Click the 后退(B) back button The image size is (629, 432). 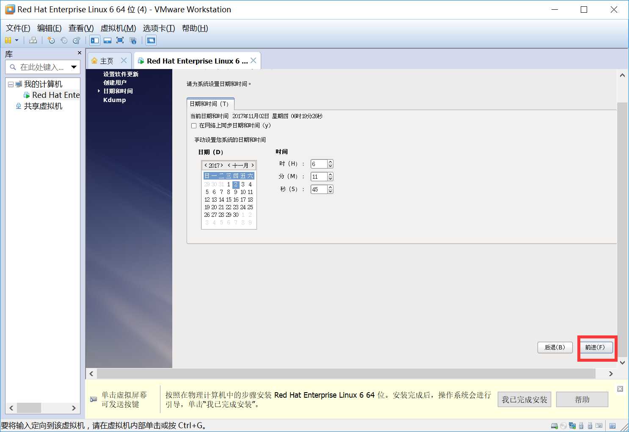click(555, 347)
